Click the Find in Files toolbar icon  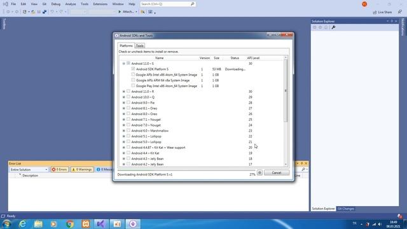point(142,12)
